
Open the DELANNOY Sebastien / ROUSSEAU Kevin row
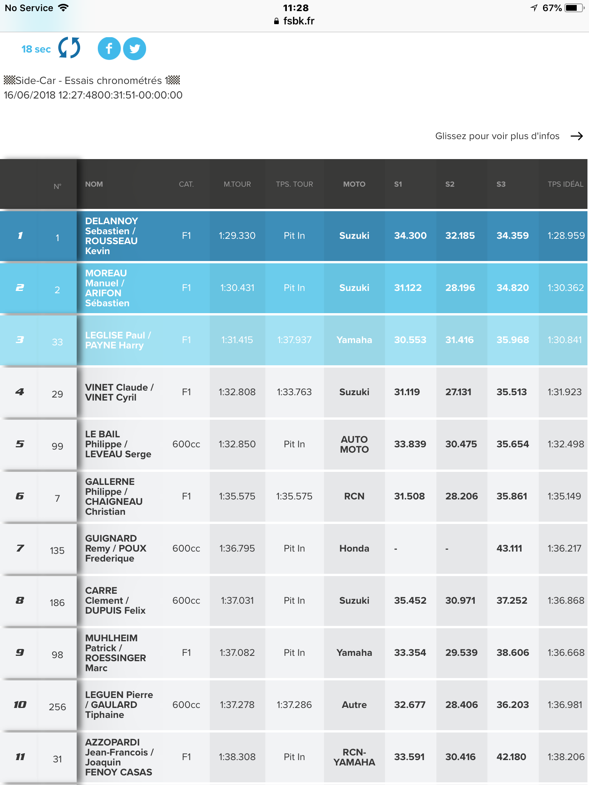(x=294, y=236)
